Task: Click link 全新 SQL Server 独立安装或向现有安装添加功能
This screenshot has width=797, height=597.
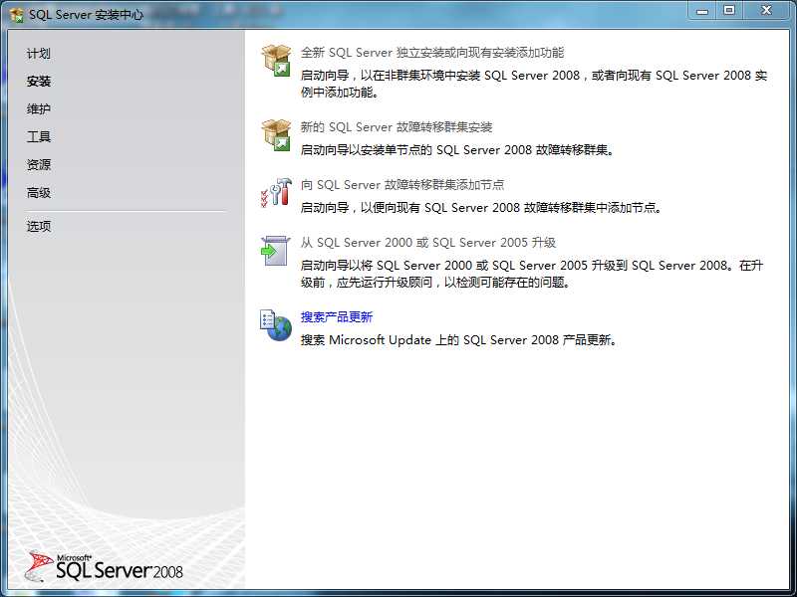Action: coord(432,53)
